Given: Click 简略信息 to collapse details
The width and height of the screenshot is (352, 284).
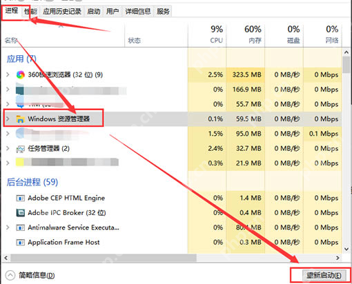Looking at the screenshot, I should [x=37, y=275].
